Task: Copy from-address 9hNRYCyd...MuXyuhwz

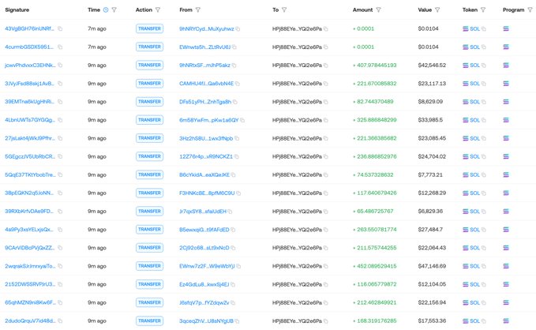Action: (x=238, y=29)
